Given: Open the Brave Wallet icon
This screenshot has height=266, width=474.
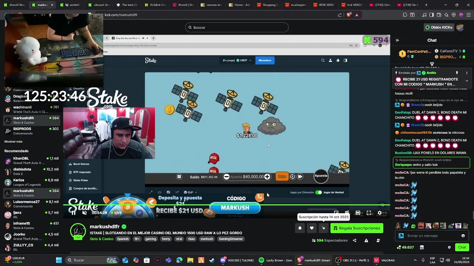Looking at the screenshot, I should (439, 15).
